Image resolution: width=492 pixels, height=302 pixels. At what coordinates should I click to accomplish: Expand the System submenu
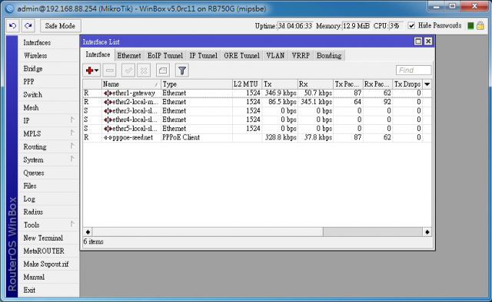pos(48,160)
